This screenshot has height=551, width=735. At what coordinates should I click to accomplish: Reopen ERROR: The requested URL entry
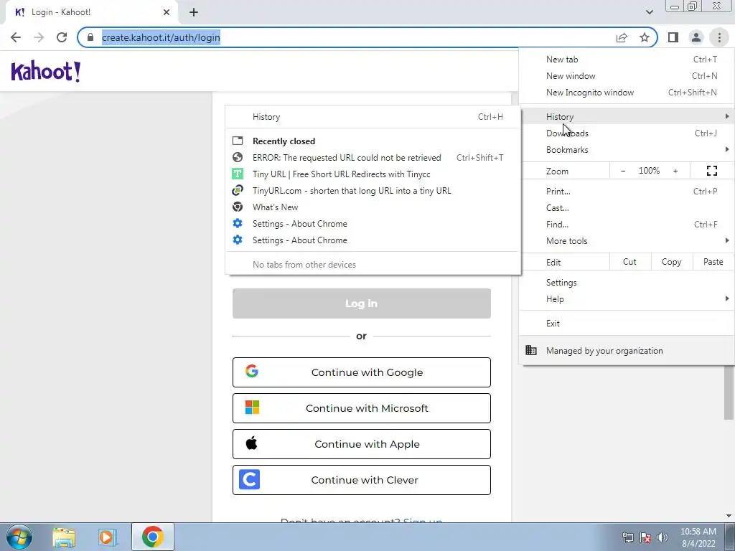(373, 157)
